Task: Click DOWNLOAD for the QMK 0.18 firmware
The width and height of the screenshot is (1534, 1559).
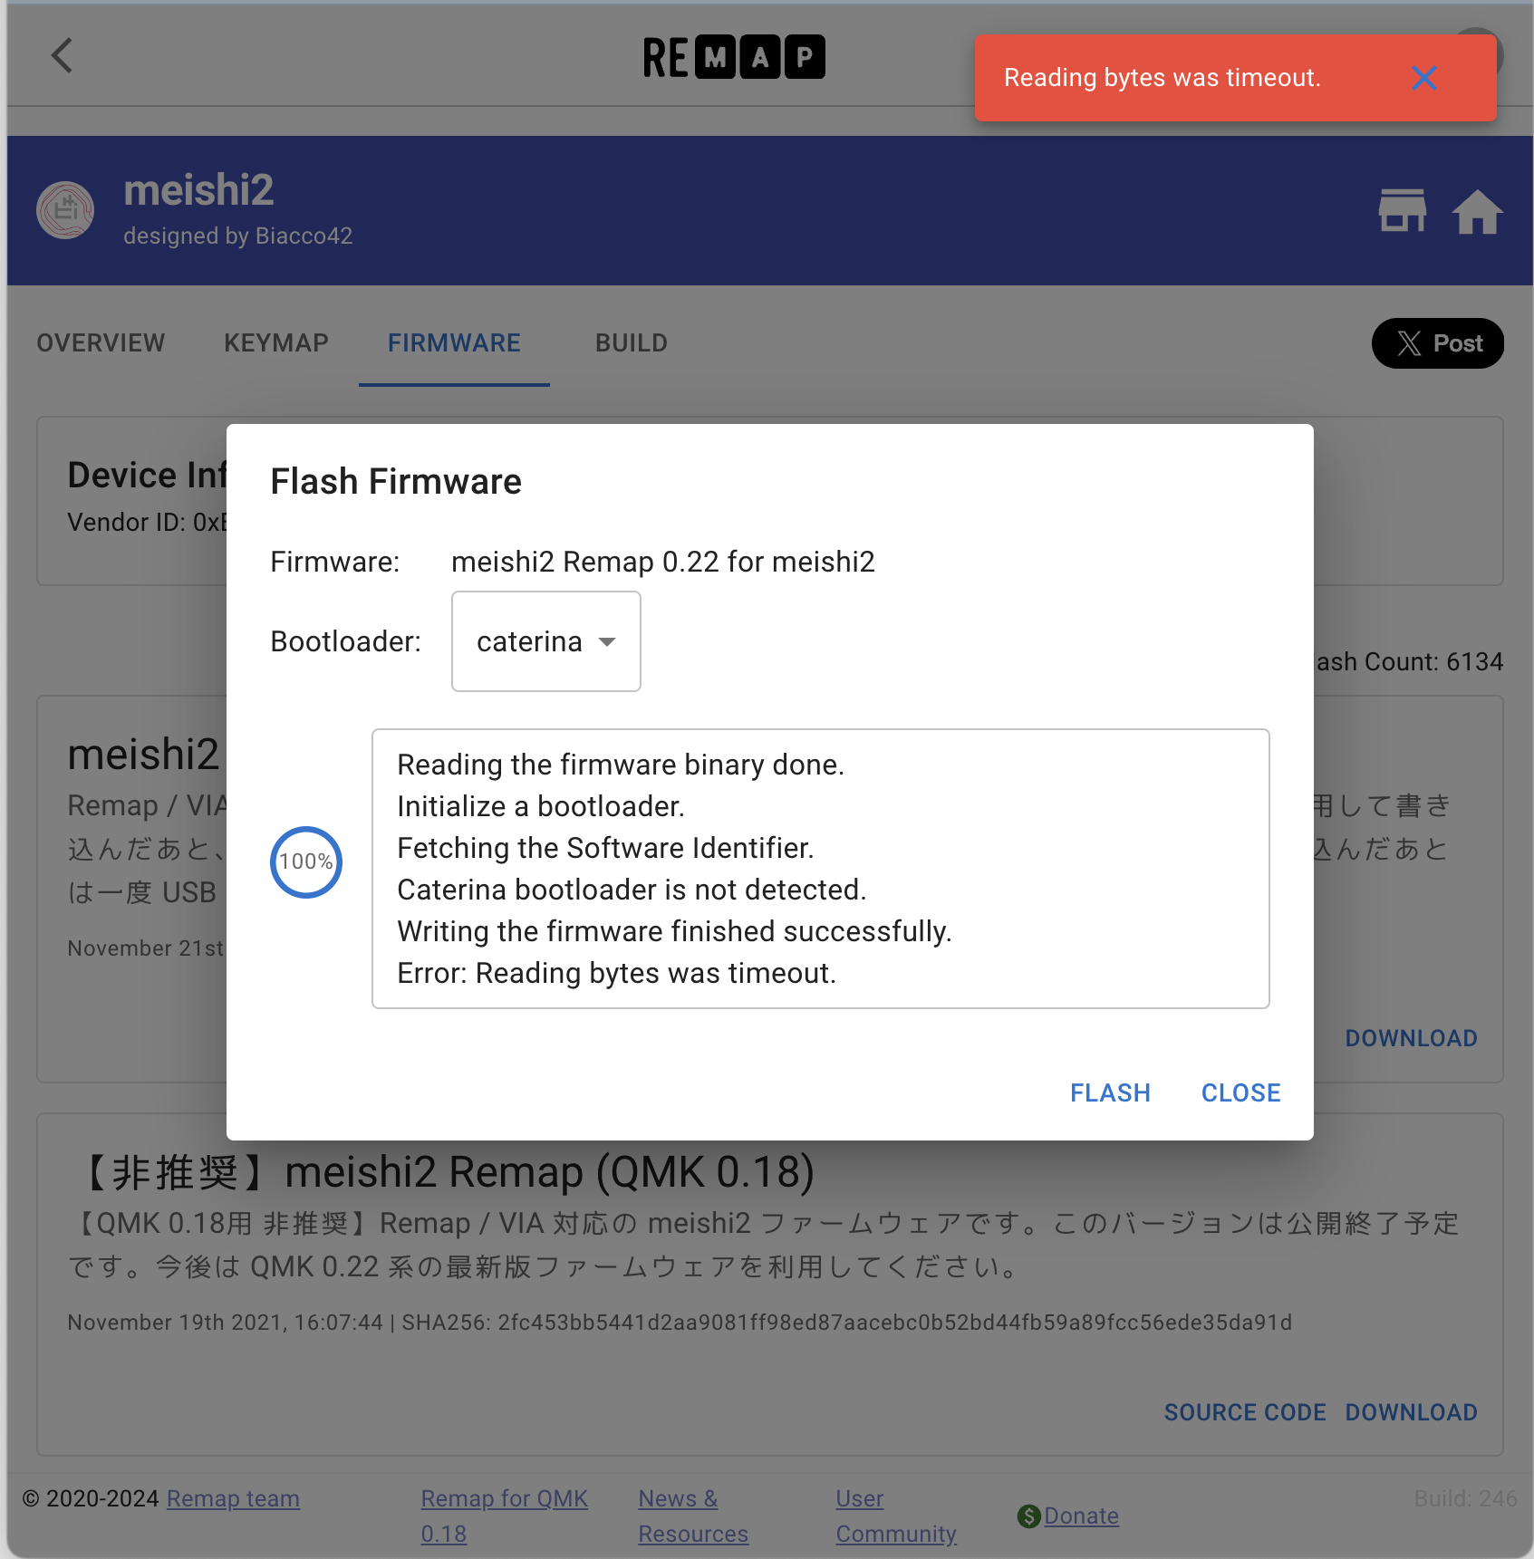Action: pos(1411,1412)
